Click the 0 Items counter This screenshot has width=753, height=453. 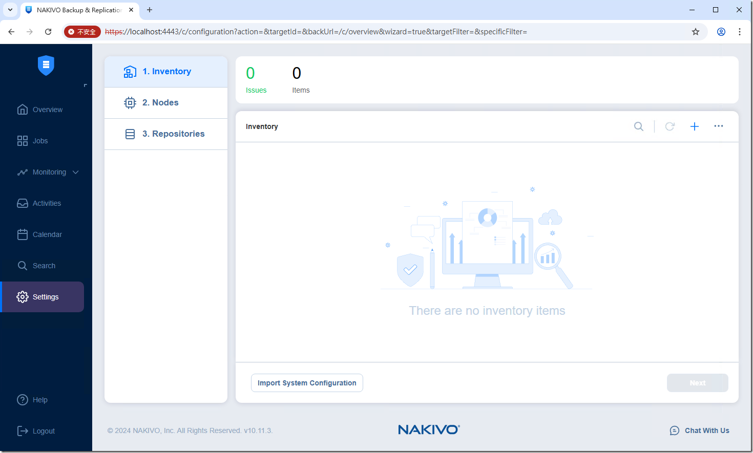pos(301,80)
